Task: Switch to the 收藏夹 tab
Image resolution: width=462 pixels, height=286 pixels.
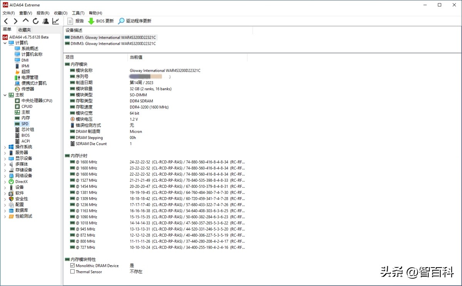Action: (24, 30)
